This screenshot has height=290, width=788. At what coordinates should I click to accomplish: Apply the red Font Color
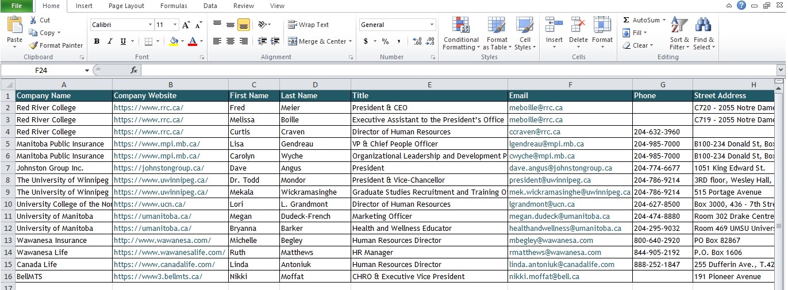tap(193, 41)
